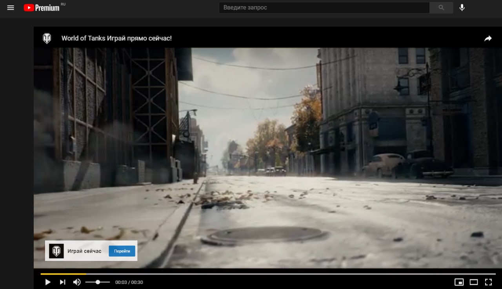Image resolution: width=502 pixels, height=289 pixels.
Task: Open video title "World of Tanks Играй прямо сейчас!"
Action: tap(116, 38)
